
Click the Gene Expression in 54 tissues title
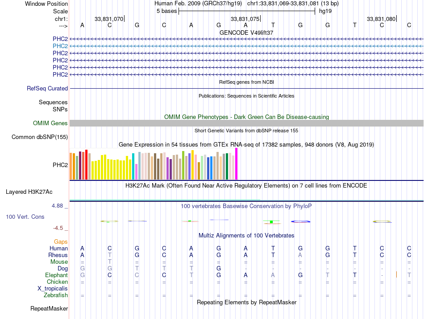click(246, 145)
